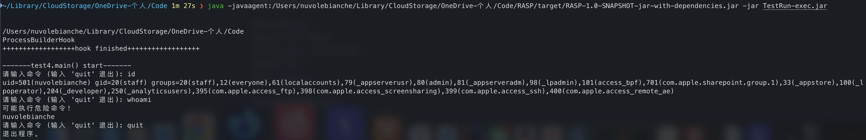Click the hook finished message
This screenshot has height=140, width=866.
click(101, 48)
